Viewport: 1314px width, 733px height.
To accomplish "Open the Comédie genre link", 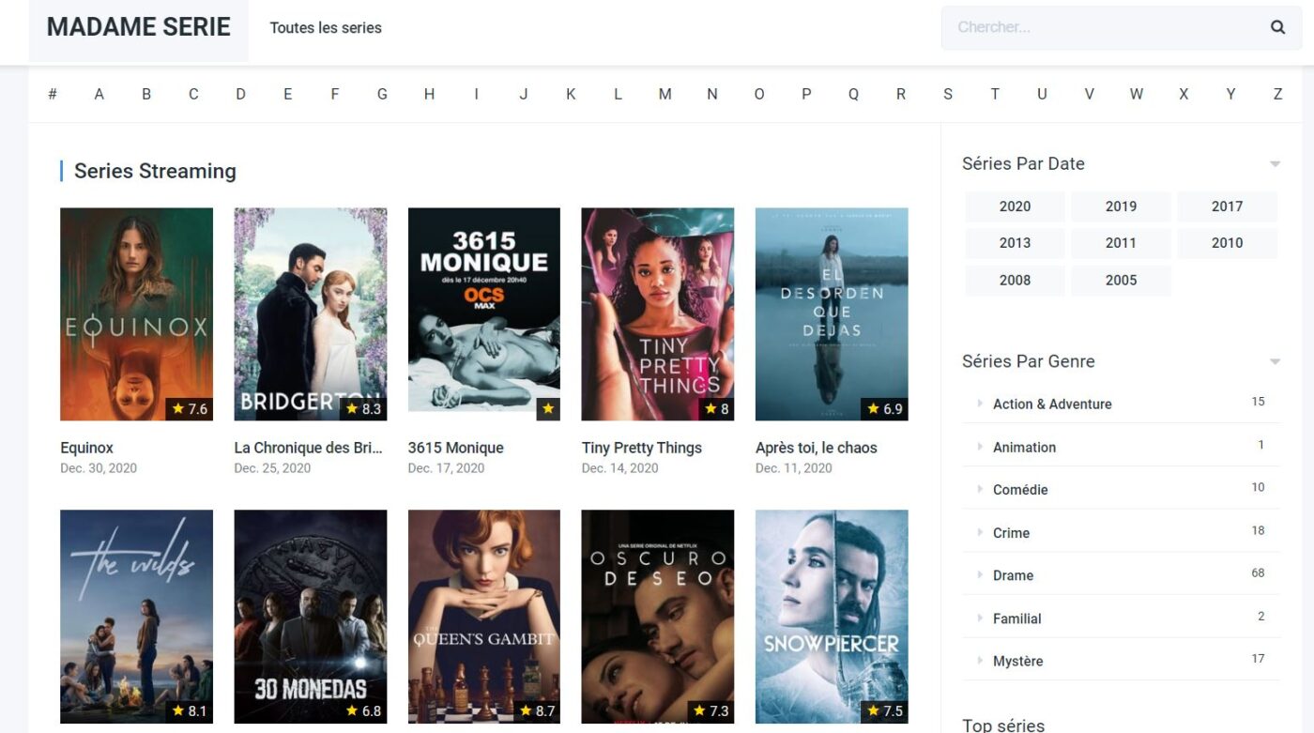I will pos(1020,490).
